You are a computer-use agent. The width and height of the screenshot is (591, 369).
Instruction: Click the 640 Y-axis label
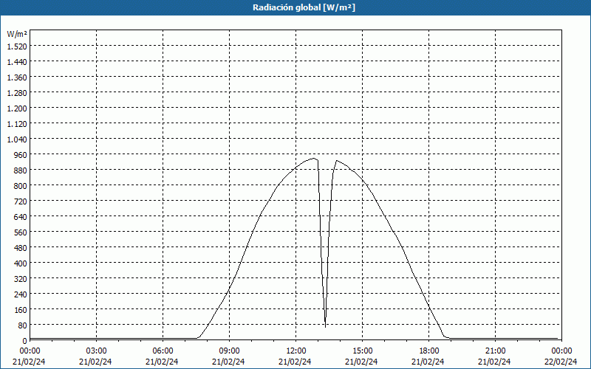point(19,216)
